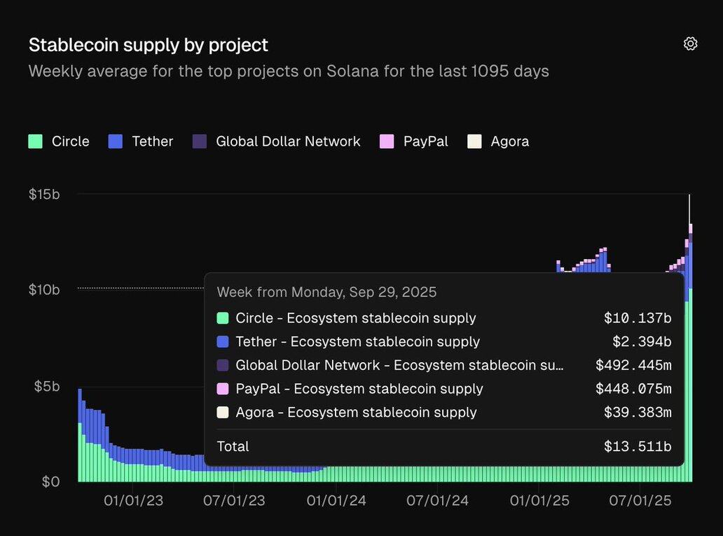Click the $15b y-axis label
Screen dimensions: 723x536
(44, 194)
